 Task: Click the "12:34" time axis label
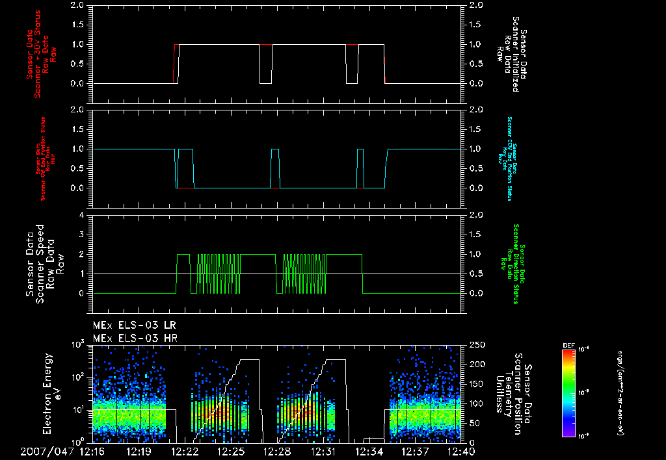click(369, 452)
